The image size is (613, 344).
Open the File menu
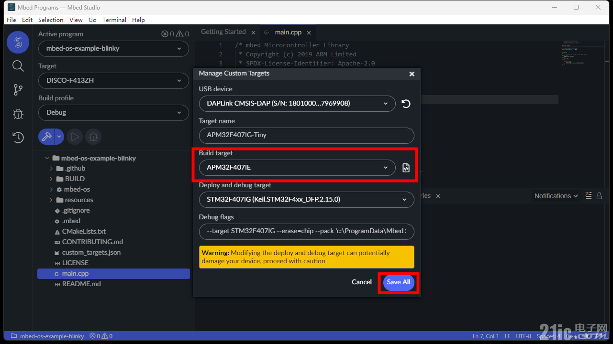(x=11, y=20)
